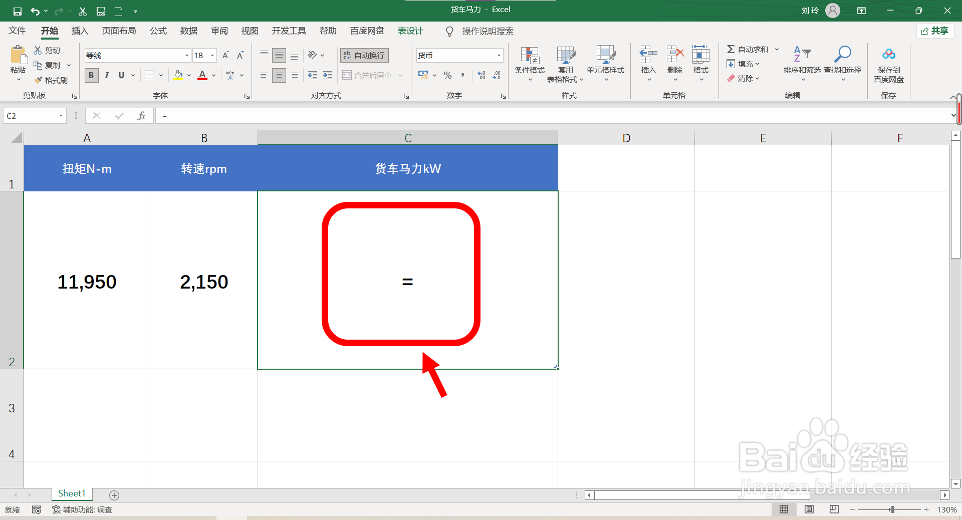Click the 填充 fill button
This screenshot has height=520, width=962.
[744, 64]
